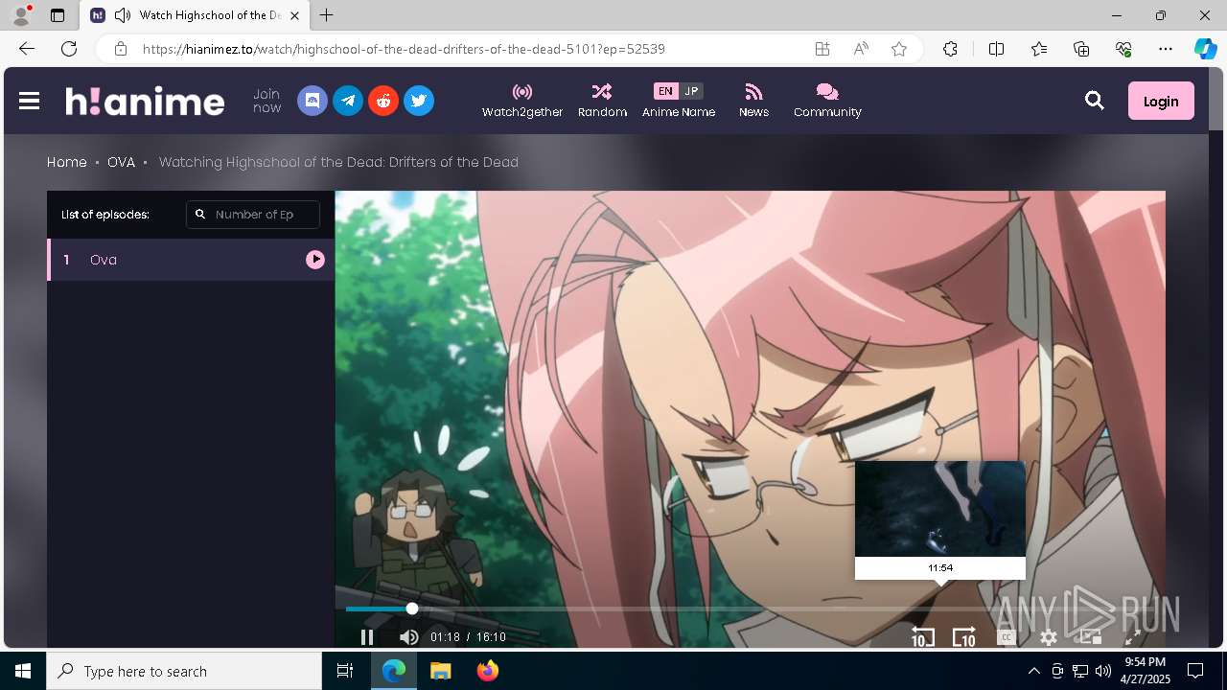The height and width of the screenshot is (690, 1227).
Task: Click the taskbar search box
Action: (x=184, y=671)
